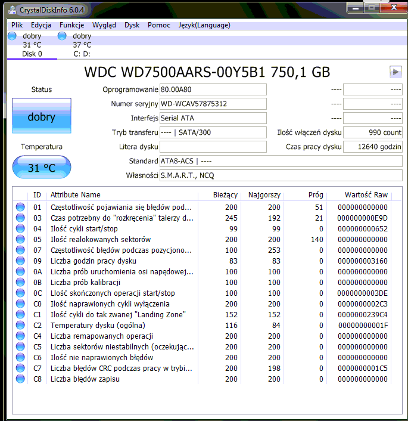Select 'Liczba remapowanych operacji' row text
408x421 pixels.
click(x=102, y=336)
